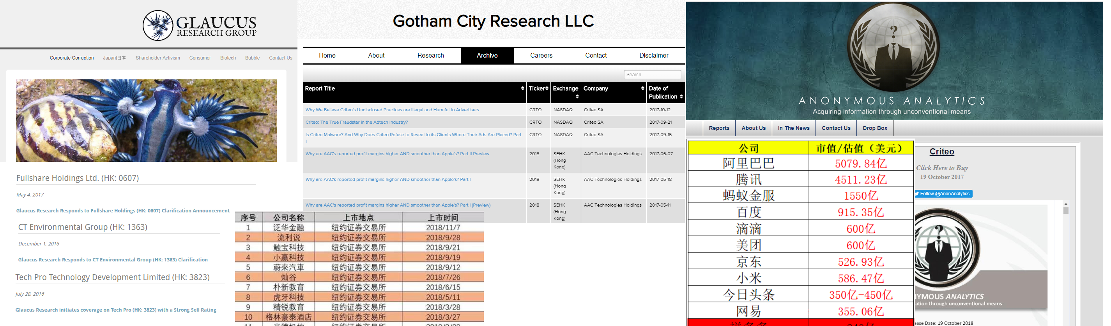Open Glaucus response to CT Environmental clarification
Image resolution: width=1111 pixels, height=326 pixels.
[113, 260]
